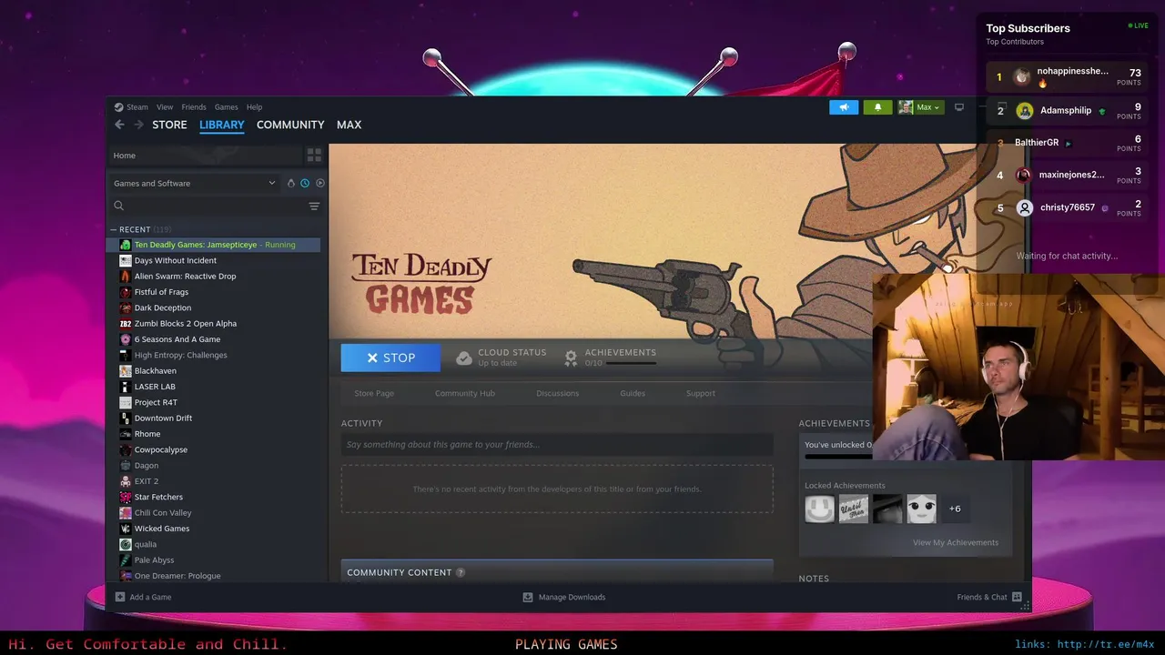Click Add a Game

[x=144, y=598]
